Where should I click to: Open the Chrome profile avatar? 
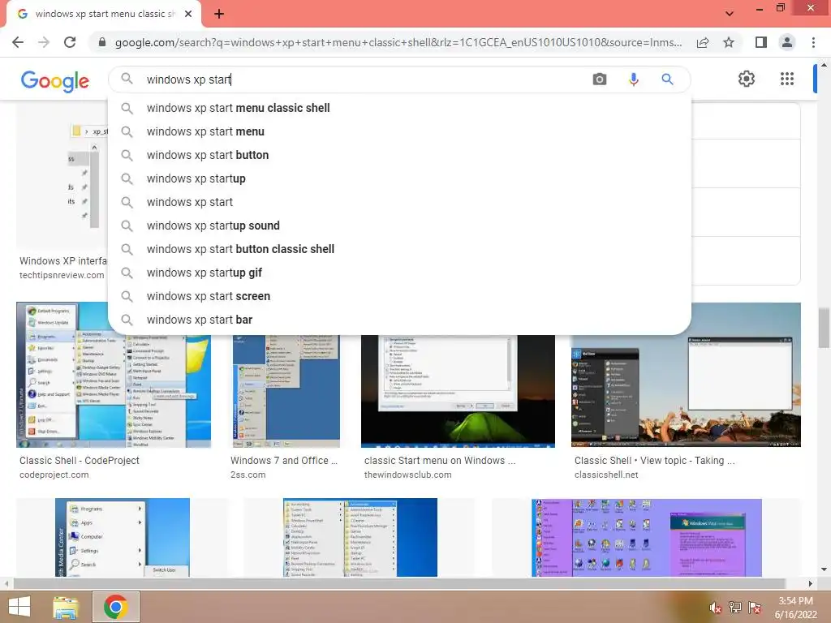tap(787, 42)
